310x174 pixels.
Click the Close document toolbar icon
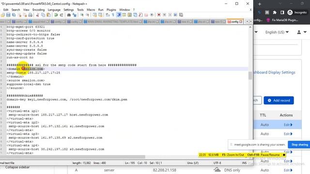[x=19, y=15]
